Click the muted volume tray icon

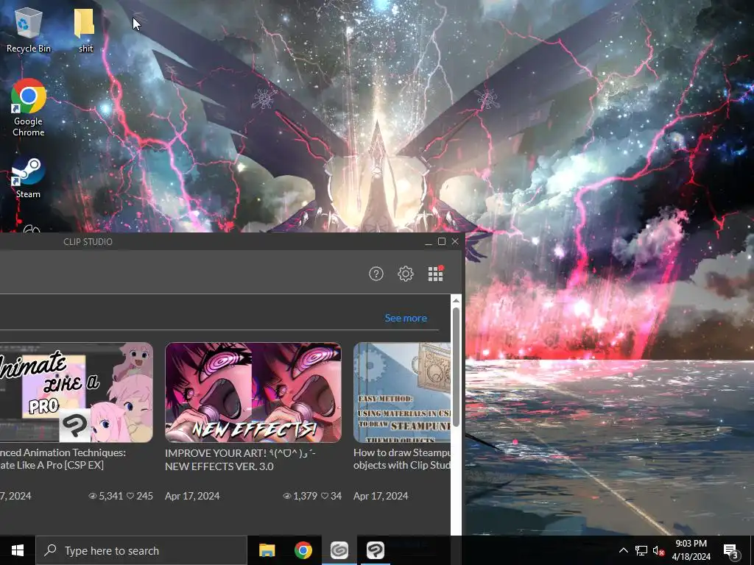tap(658, 550)
